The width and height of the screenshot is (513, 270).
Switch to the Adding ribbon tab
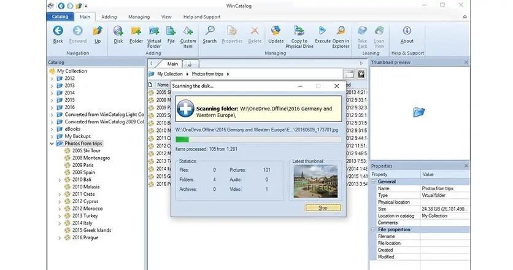(109, 17)
